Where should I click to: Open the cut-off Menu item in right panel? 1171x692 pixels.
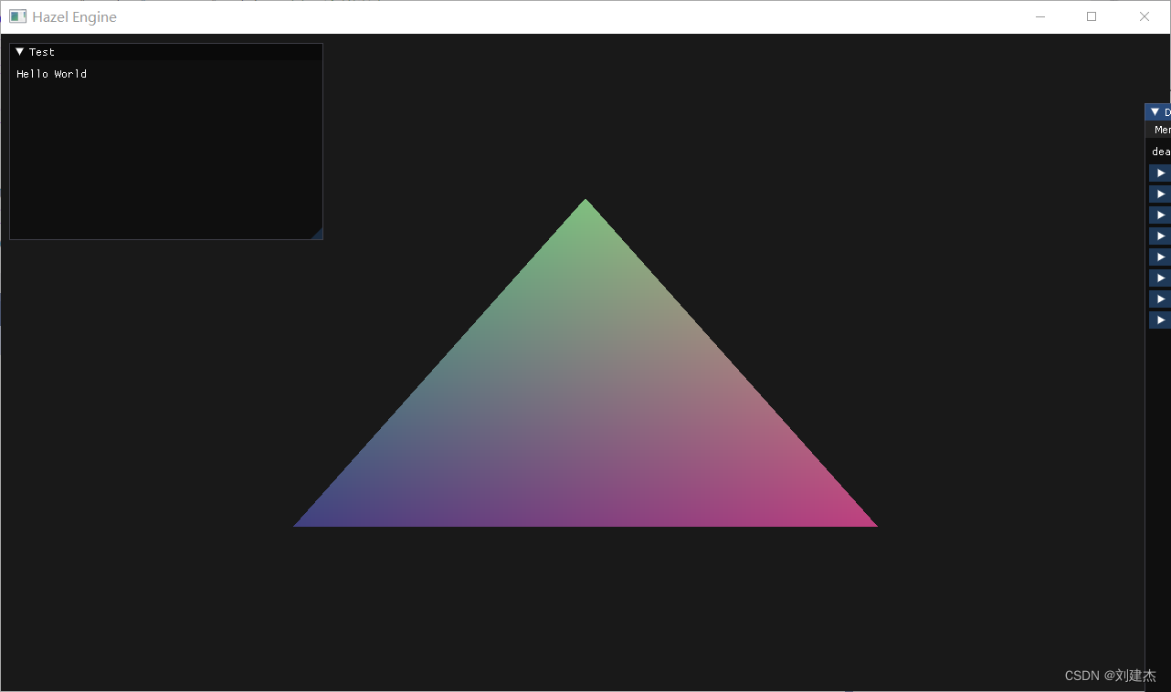click(x=1162, y=130)
